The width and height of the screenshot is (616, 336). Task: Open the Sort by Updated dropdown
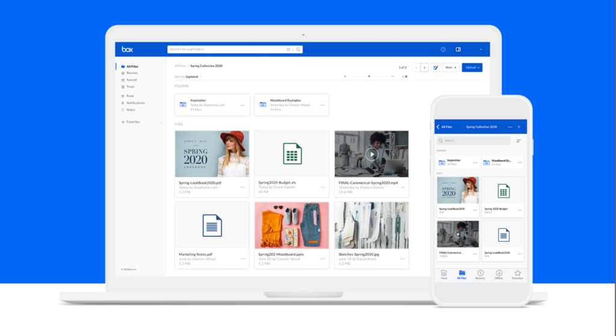coord(188,77)
